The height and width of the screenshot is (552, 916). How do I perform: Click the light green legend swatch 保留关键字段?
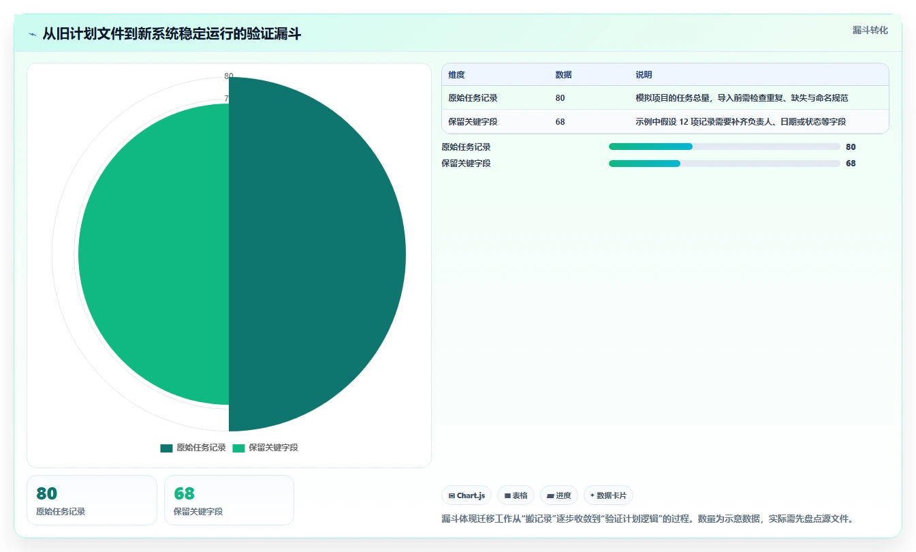coord(238,448)
